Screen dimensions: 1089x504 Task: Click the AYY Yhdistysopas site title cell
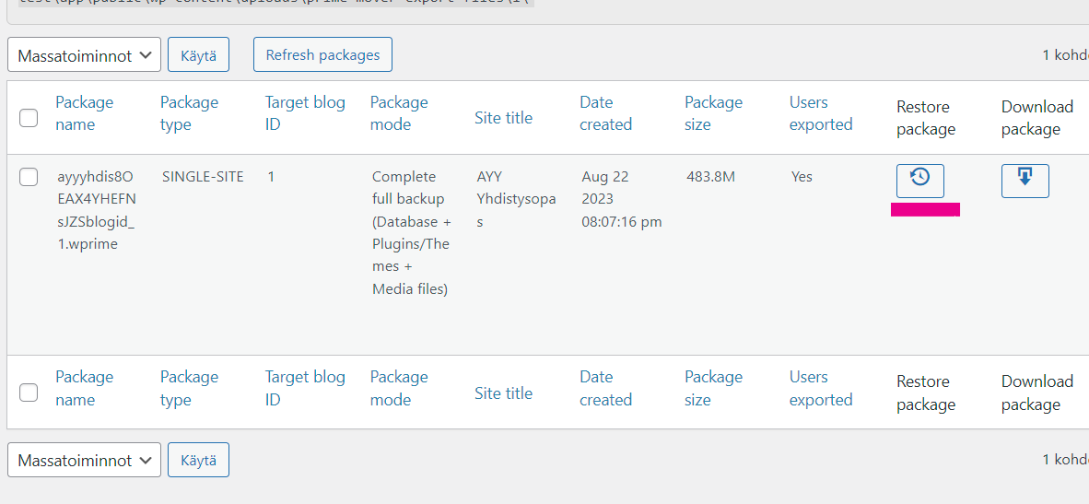pyautogui.click(x=517, y=200)
